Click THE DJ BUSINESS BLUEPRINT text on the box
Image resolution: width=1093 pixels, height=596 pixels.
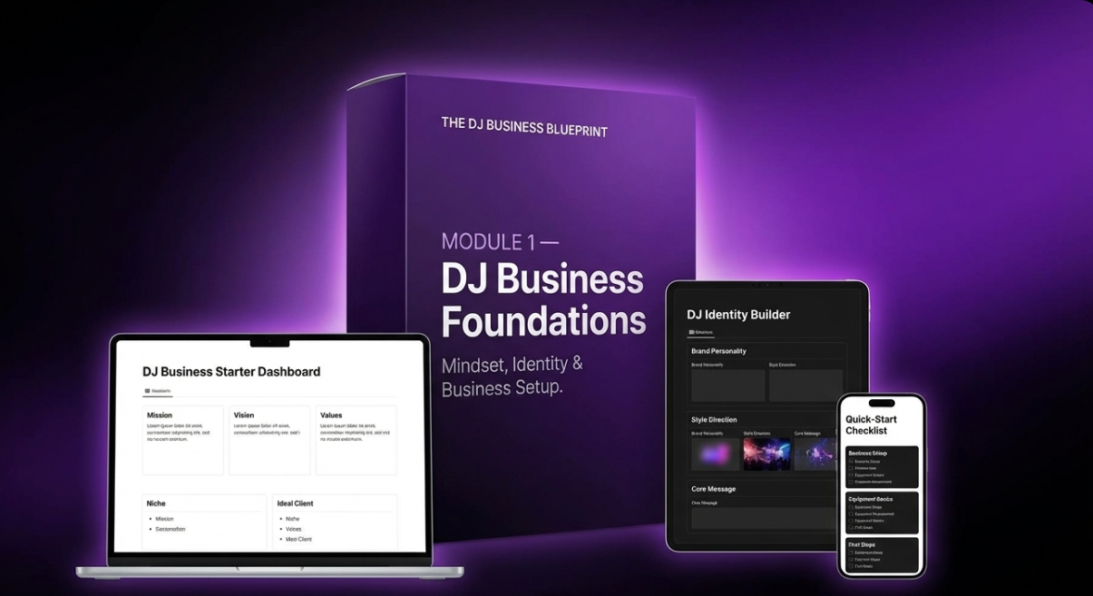pyautogui.click(x=524, y=127)
